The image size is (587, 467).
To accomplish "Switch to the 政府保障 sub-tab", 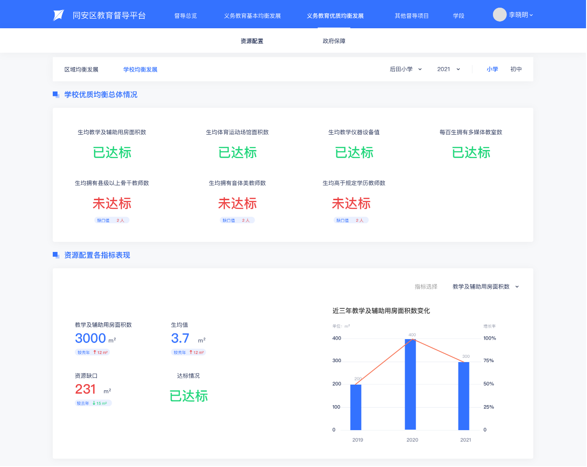I will coord(334,41).
